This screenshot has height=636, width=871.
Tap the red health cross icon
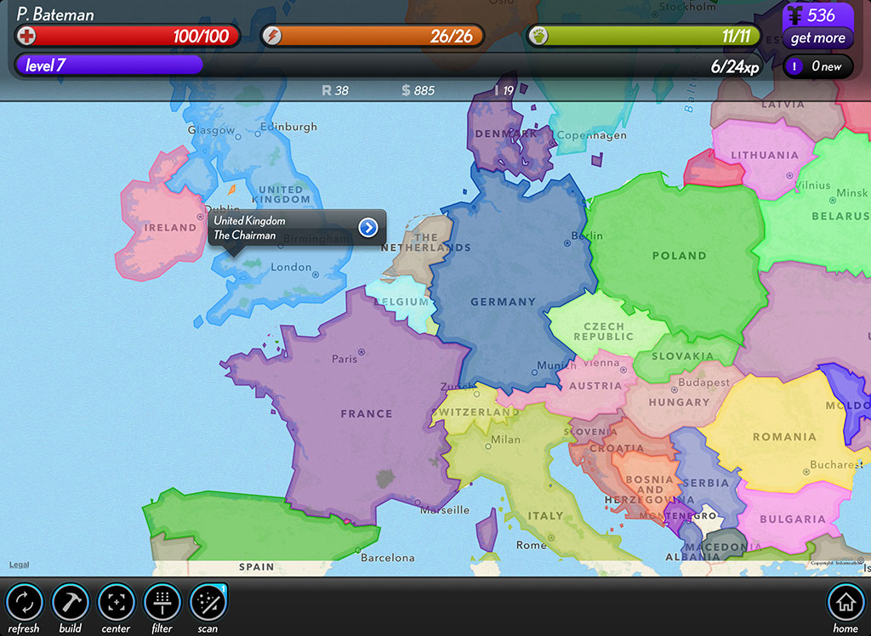26,36
